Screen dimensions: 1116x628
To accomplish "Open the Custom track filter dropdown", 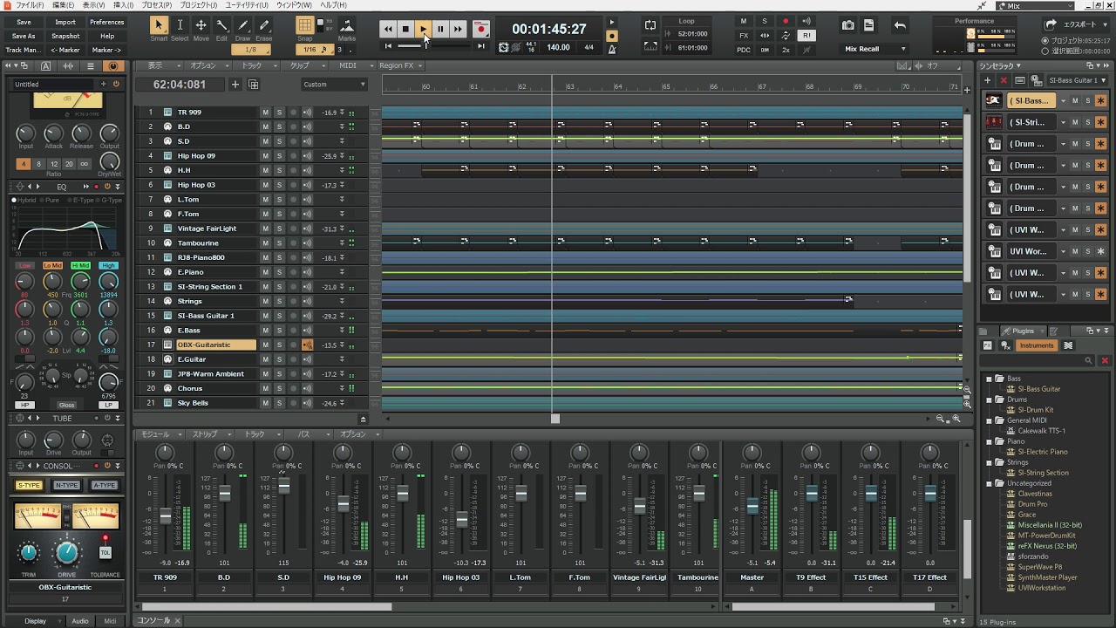I will pos(335,85).
